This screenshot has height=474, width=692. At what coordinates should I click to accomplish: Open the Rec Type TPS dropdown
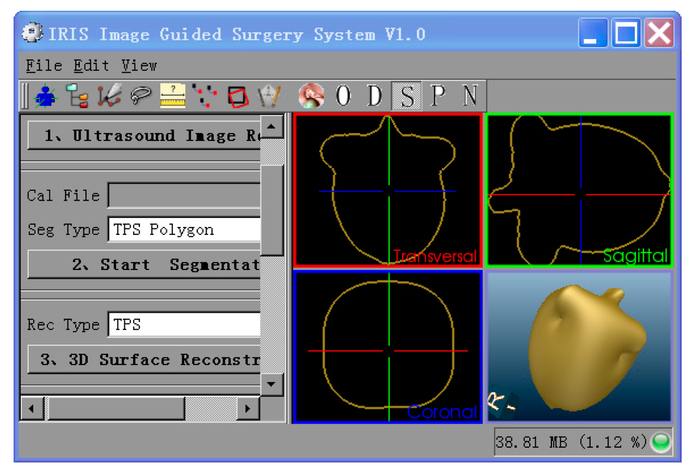tap(184, 325)
